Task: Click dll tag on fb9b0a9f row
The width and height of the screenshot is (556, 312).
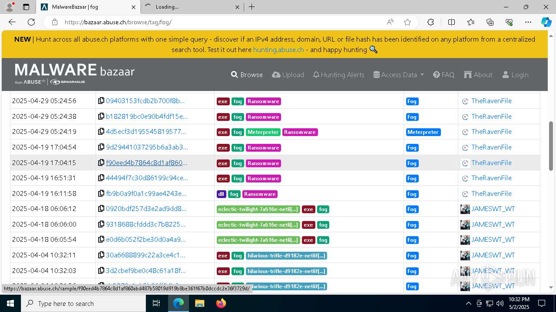Action: [x=221, y=194]
